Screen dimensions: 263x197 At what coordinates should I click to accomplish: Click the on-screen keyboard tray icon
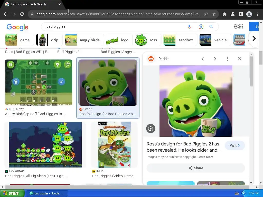[237, 193]
